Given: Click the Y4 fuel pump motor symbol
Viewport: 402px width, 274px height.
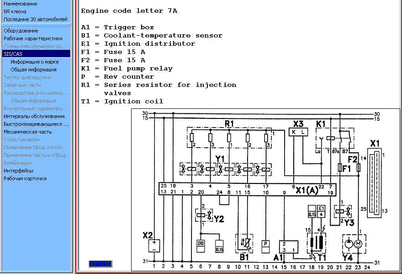Looking at the screenshot, I should pyautogui.click(x=353, y=244).
